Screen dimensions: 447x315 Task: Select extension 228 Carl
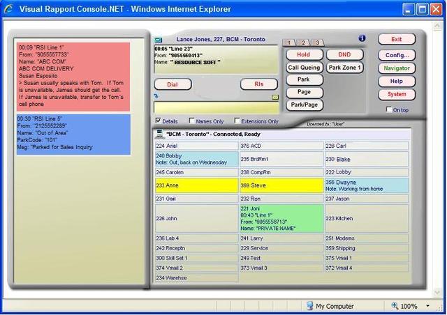click(x=367, y=146)
